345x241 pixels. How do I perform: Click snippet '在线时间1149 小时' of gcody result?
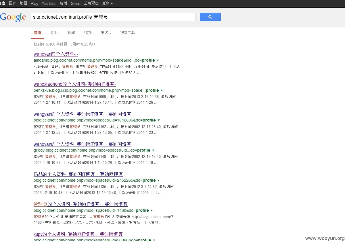point(99,157)
